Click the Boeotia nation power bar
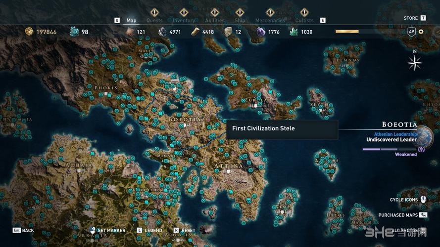Screen dimensions: 440x247 point(390,149)
